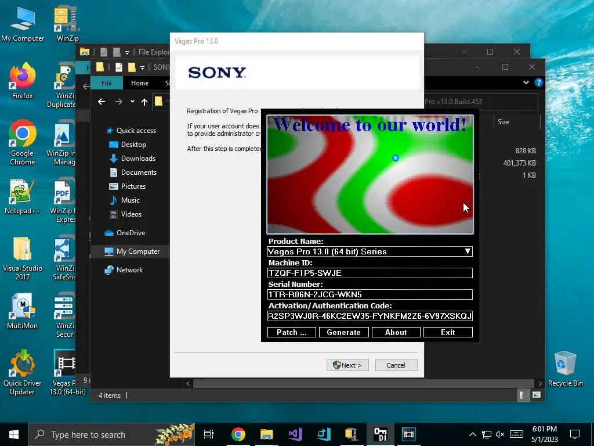This screenshot has height=446, width=594.
Task: Click the volume muted tray icon
Action: coord(501,434)
